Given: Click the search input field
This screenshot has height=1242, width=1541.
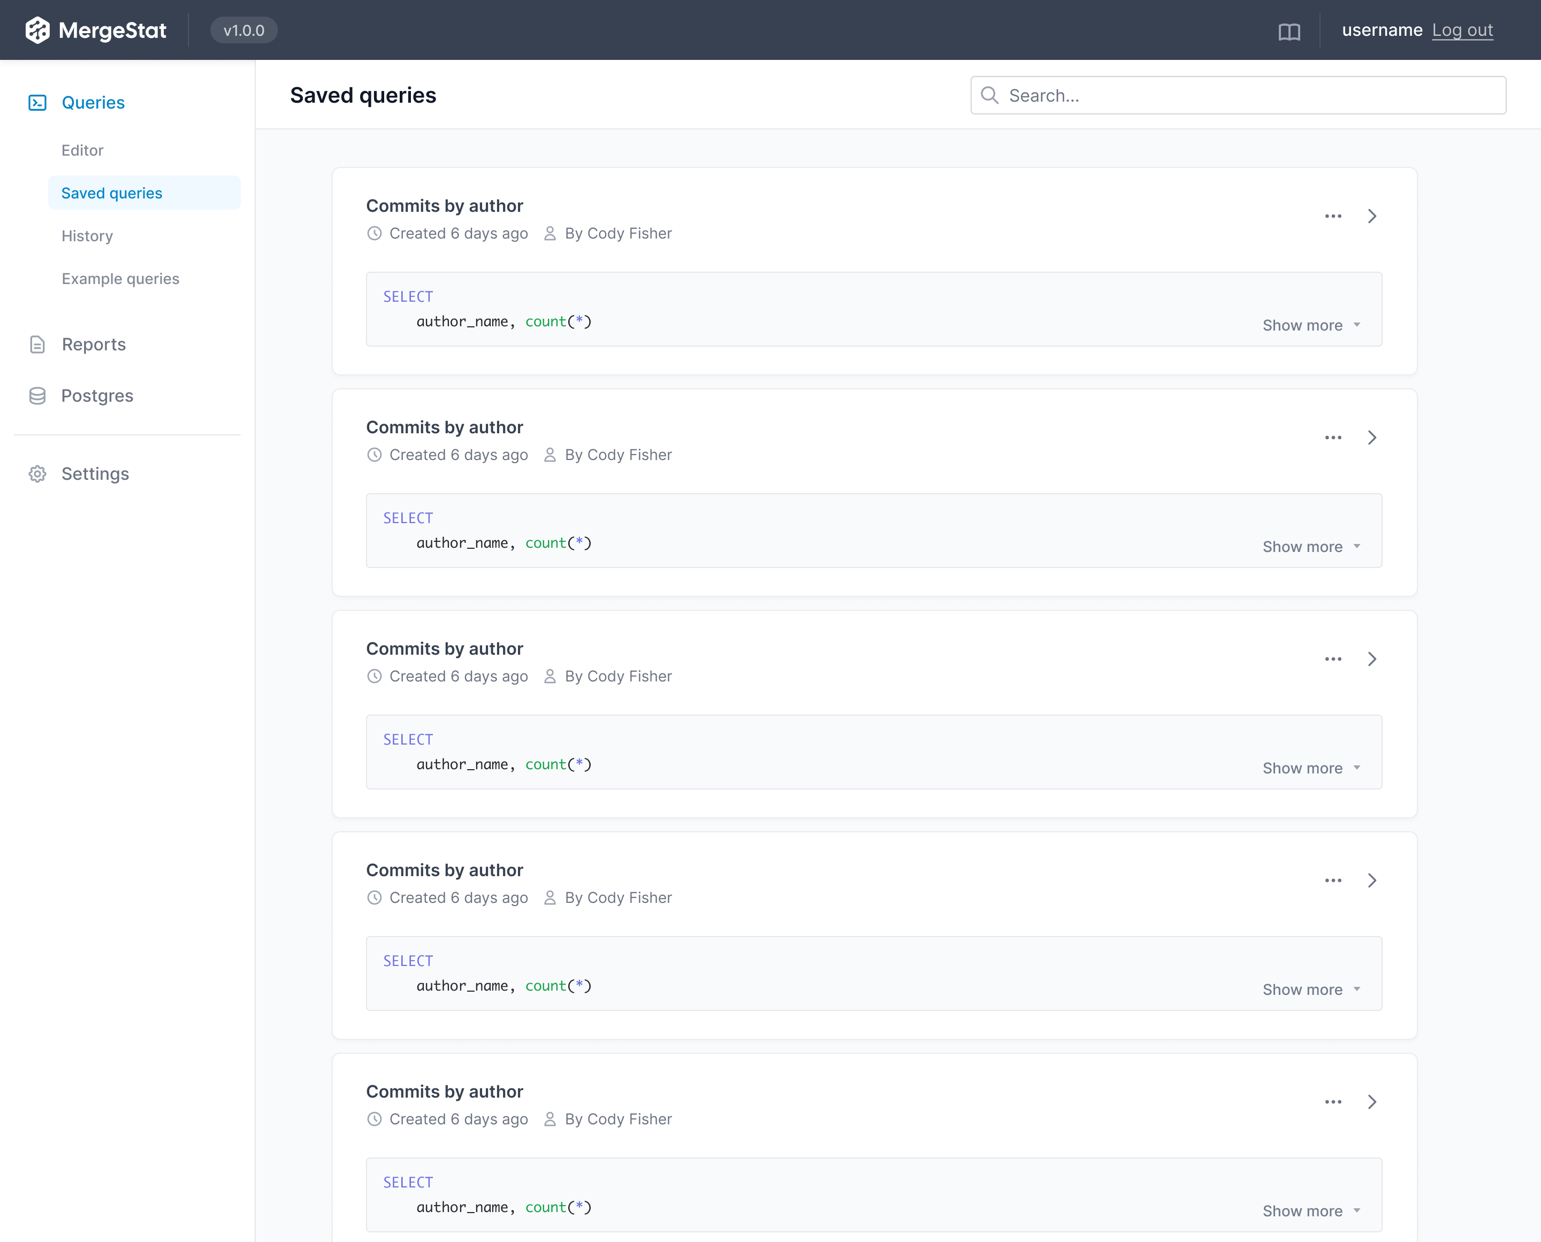Looking at the screenshot, I should [x=1238, y=95].
